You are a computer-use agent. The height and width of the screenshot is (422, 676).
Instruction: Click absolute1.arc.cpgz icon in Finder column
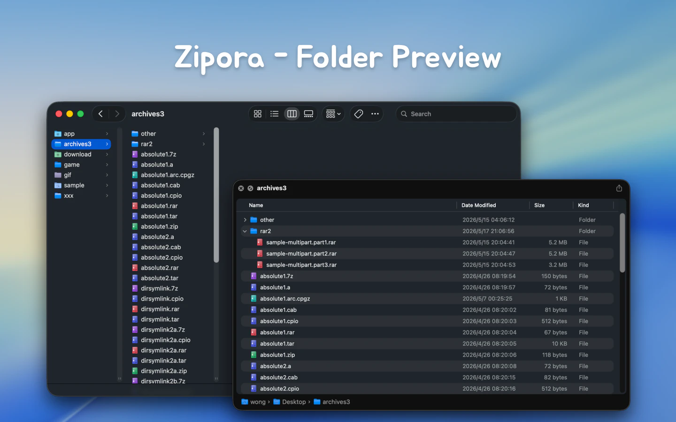pyautogui.click(x=135, y=175)
